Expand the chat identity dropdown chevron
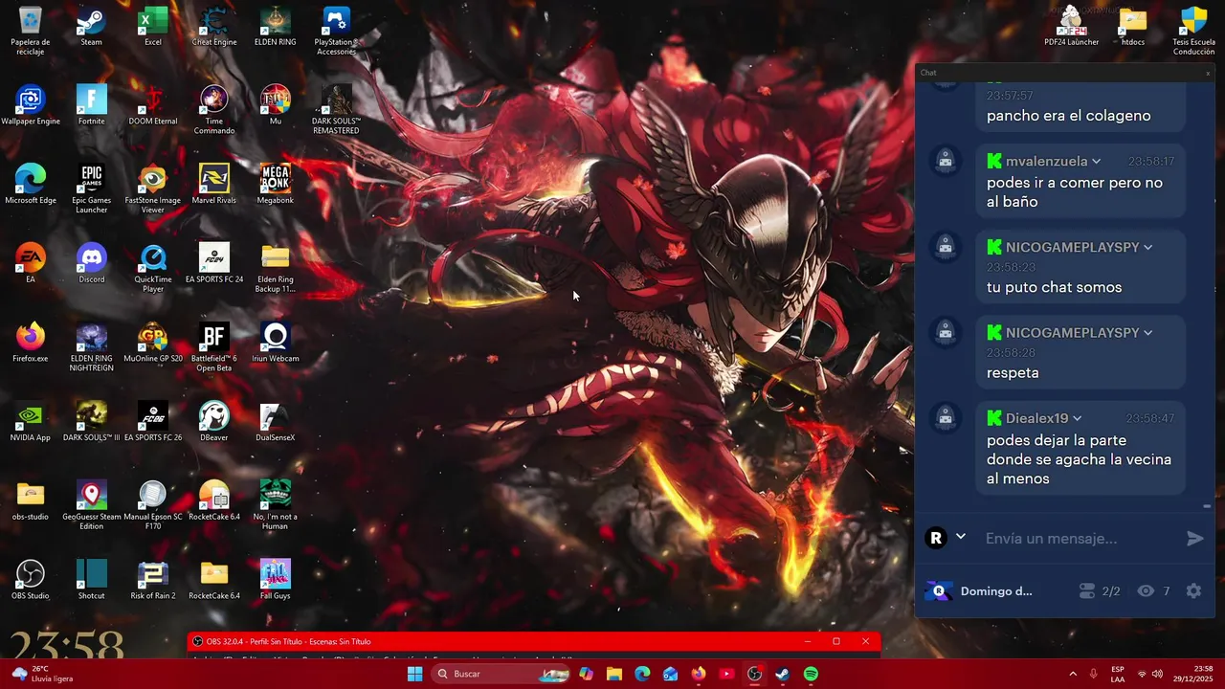1225x689 pixels. tap(961, 537)
